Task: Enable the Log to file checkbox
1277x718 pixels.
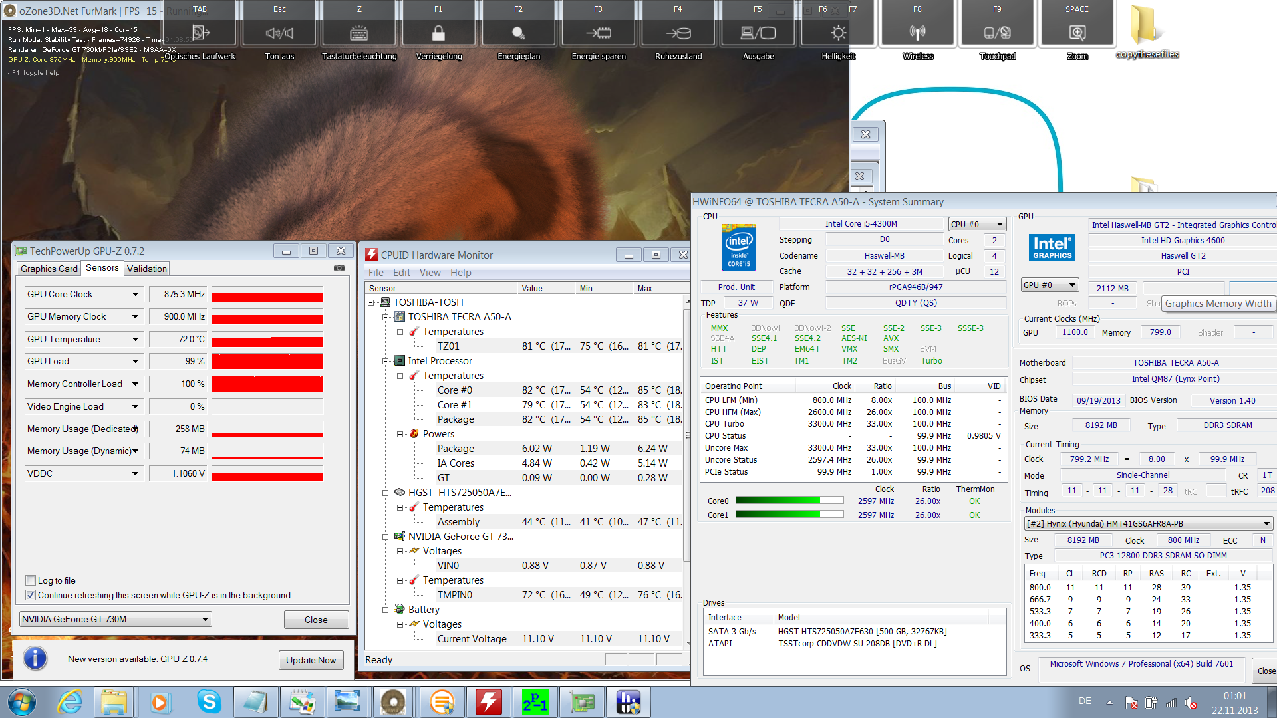Action: 31,580
